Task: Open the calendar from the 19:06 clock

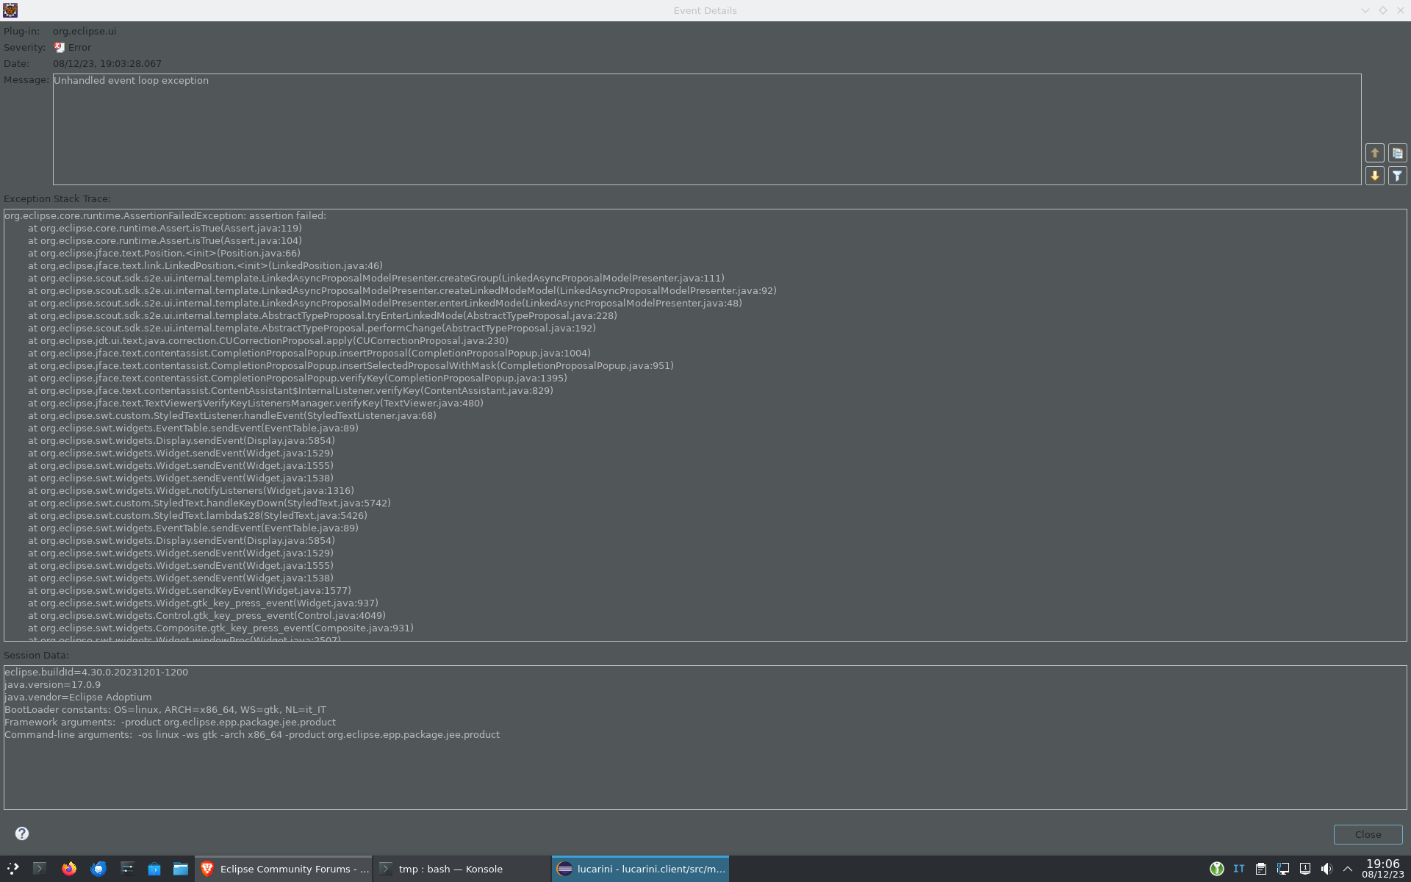Action: [1382, 869]
